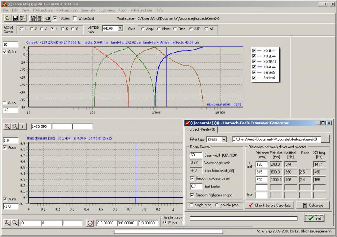The width and height of the screenshot is (337, 237).
Task: Open the FIR-Functions menu
Action: pos(142,10)
